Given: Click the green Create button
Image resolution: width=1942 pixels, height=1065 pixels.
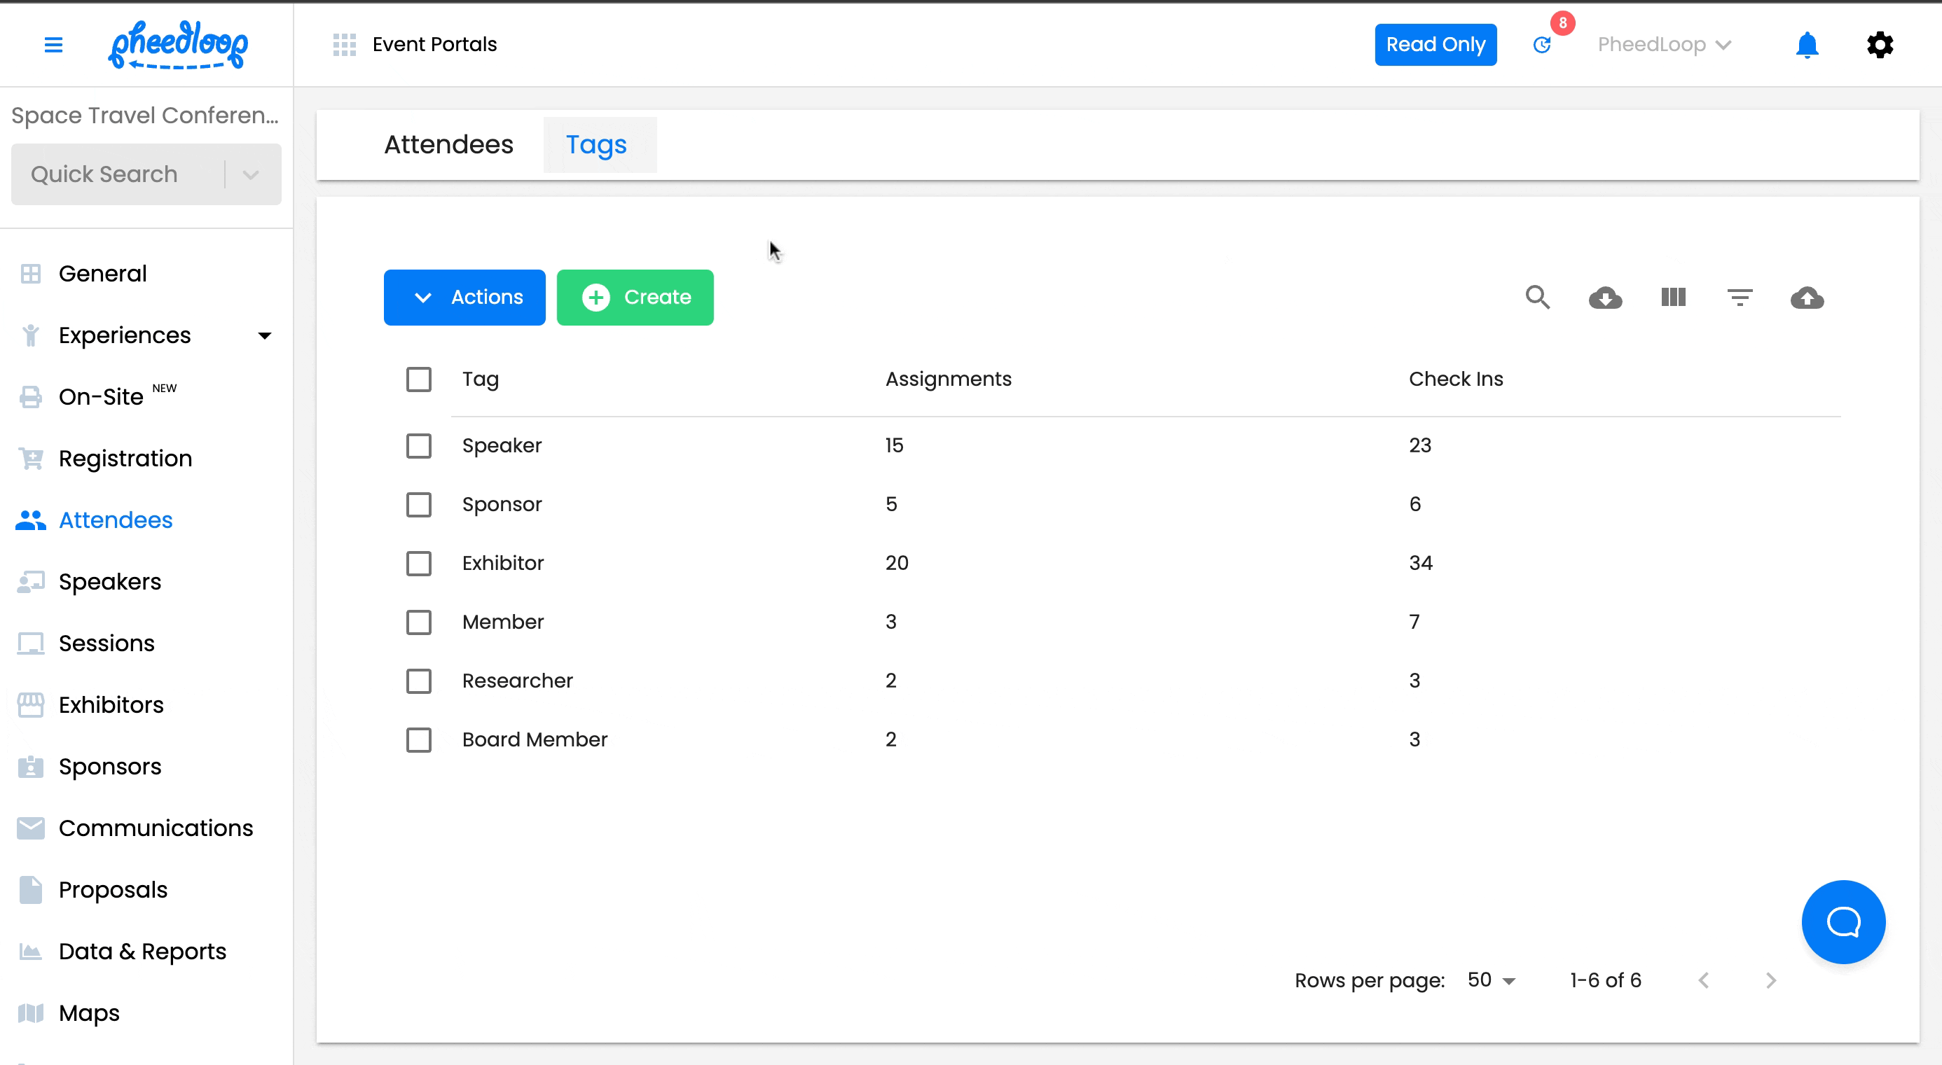Looking at the screenshot, I should point(635,298).
